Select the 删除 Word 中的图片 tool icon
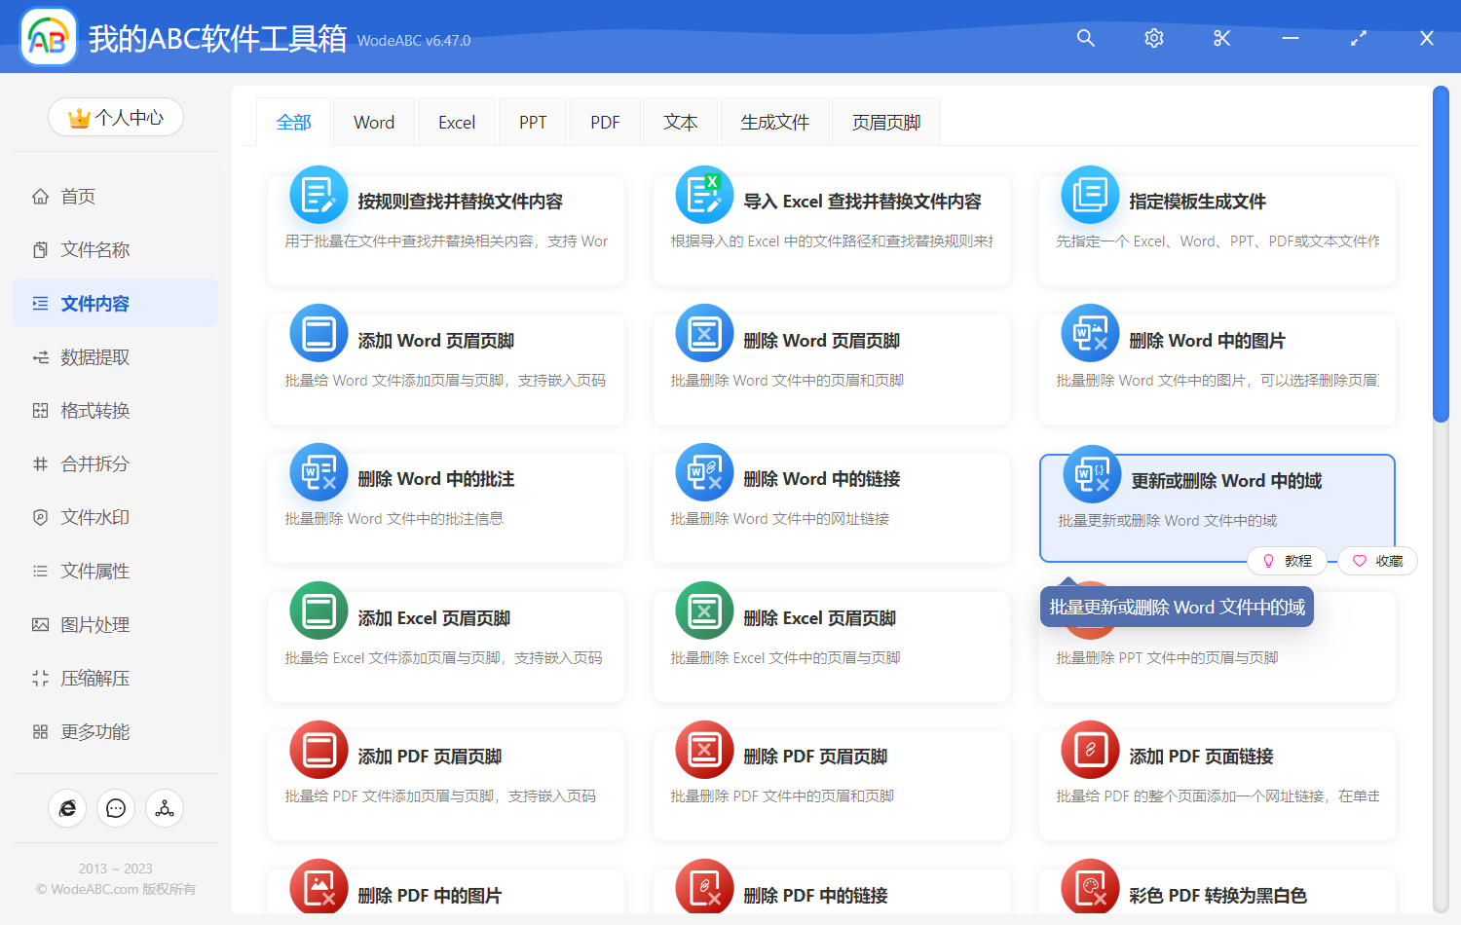1461x925 pixels. [1090, 332]
